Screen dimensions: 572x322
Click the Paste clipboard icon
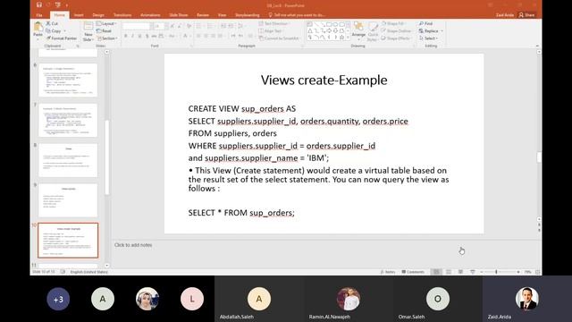click(38, 27)
